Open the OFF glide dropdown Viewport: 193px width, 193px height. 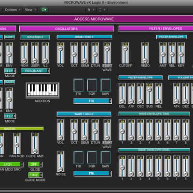click(x=35, y=165)
